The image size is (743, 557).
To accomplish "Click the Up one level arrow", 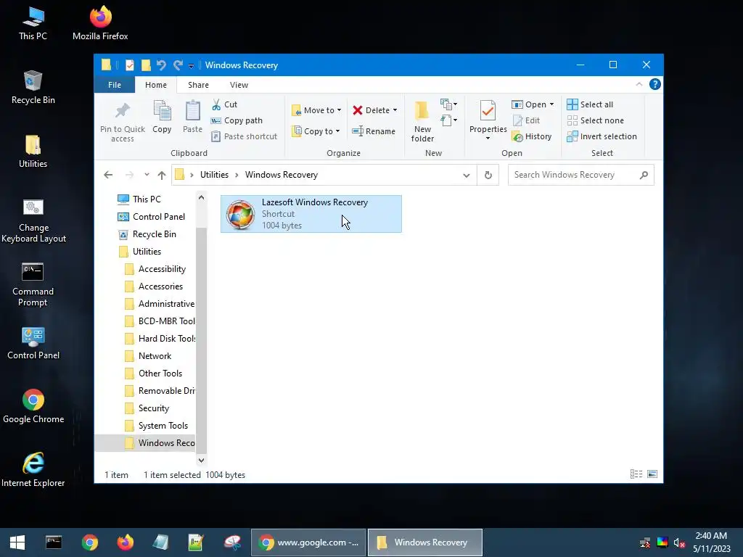I will (x=162, y=176).
